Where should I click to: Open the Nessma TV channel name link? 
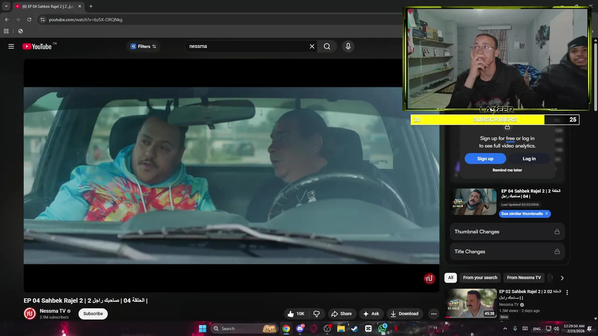[x=52, y=311]
